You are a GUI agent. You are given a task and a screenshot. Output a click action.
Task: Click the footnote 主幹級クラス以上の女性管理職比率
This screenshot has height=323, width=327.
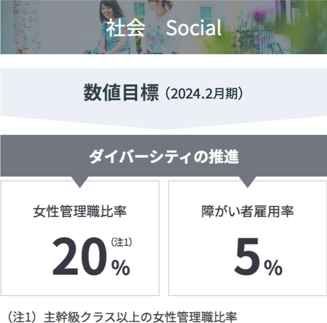point(140,317)
